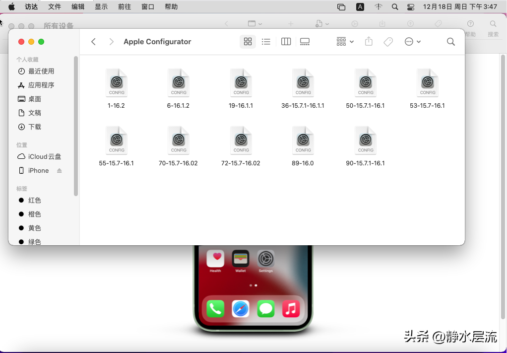Click 帮助 in the Apple Configurator toolbar
The width and height of the screenshot is (507, 353).
coord(470,24)
